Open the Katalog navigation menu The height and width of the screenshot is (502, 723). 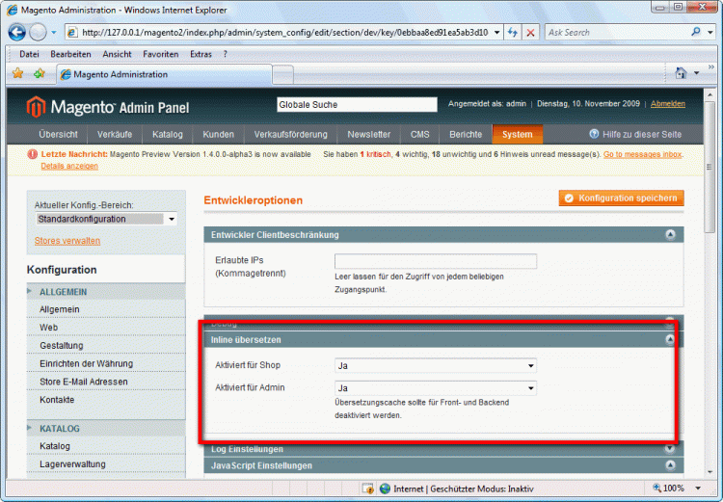pos(167,134)
